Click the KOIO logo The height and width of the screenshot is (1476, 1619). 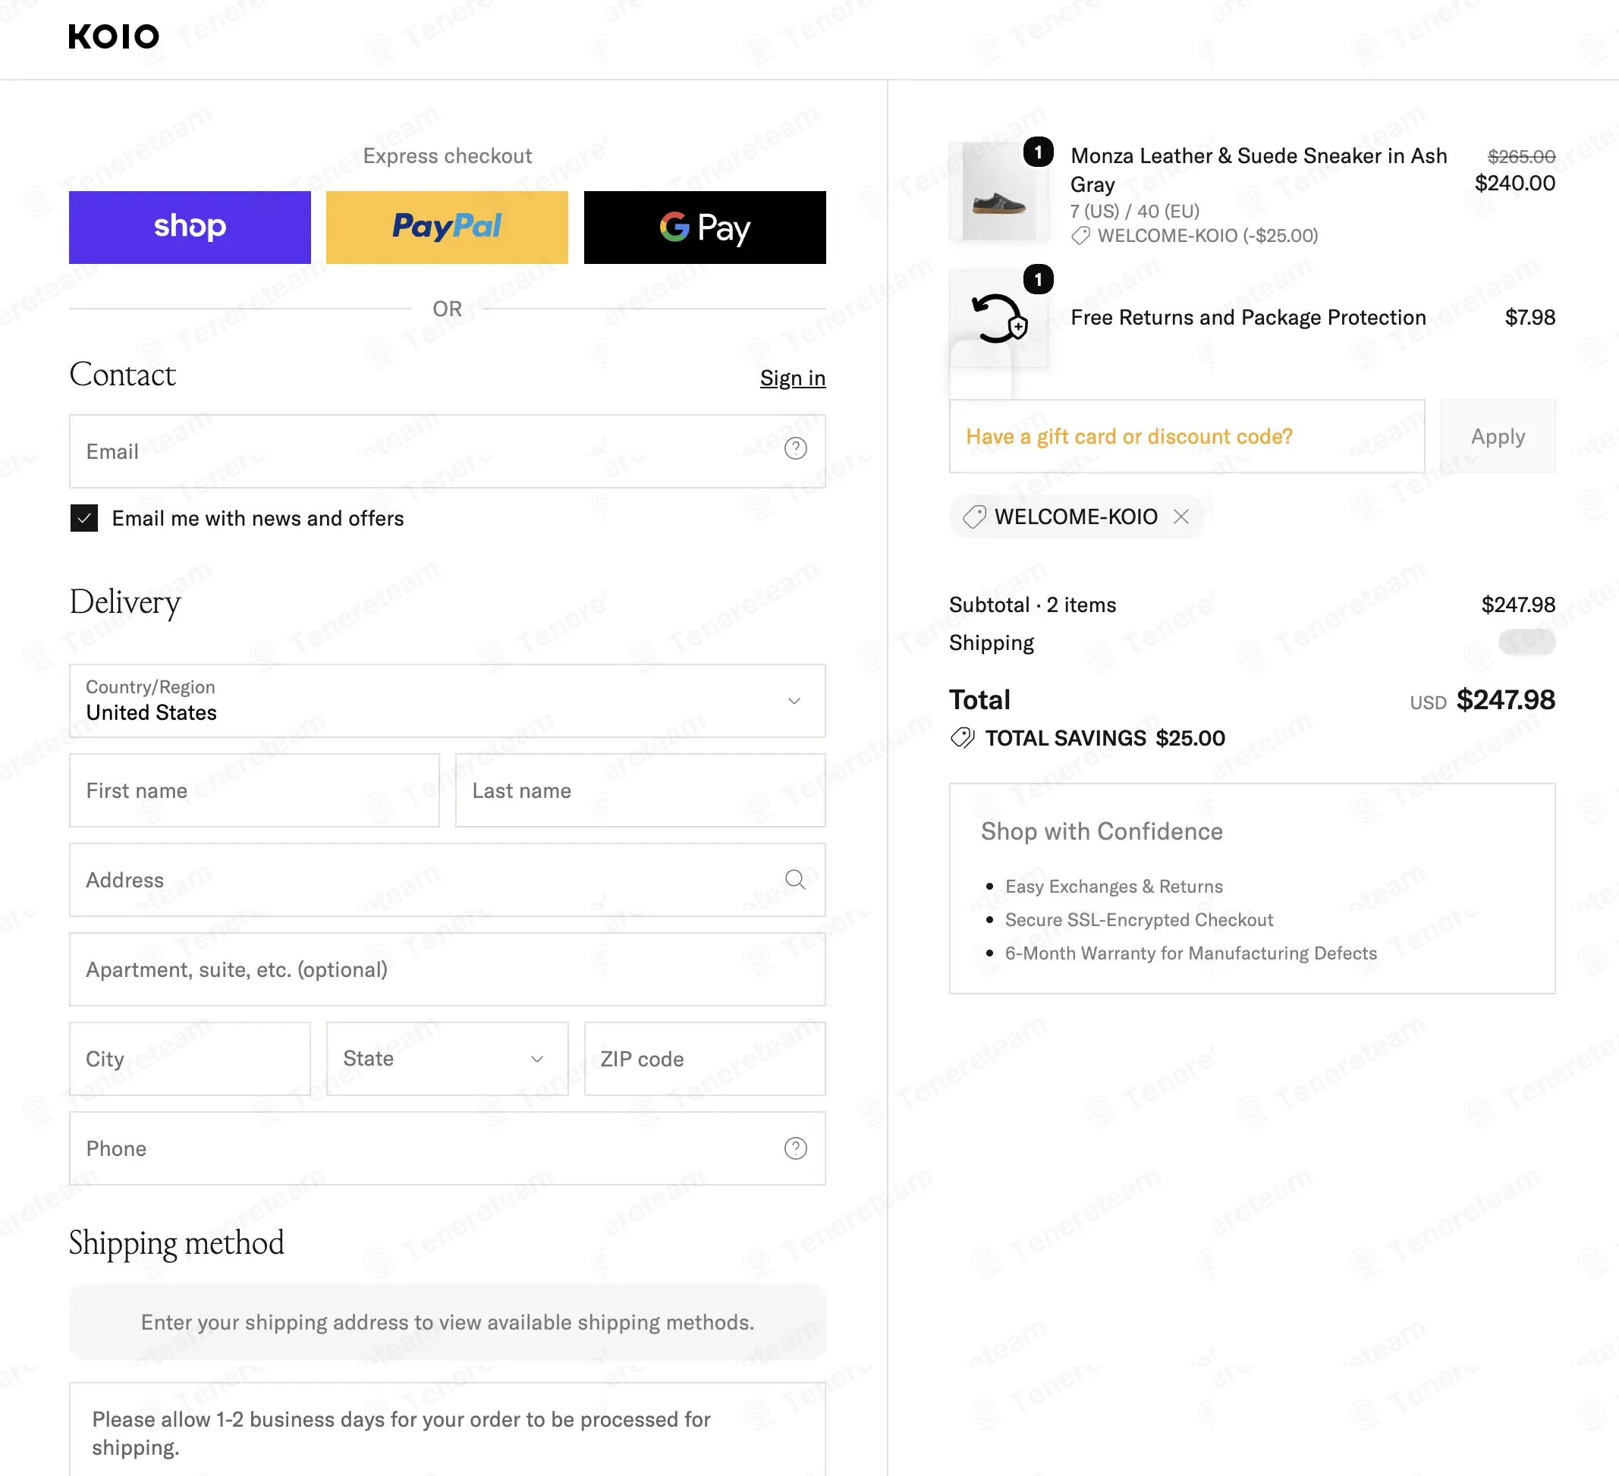coord(114,37)
